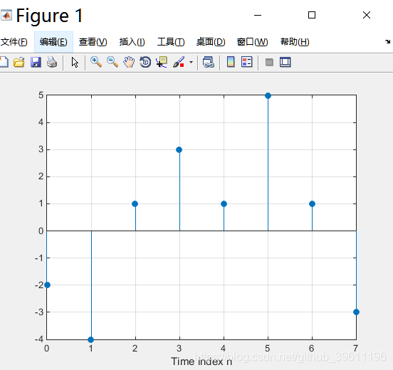The image size is (393, 370).
Task: Click the Hide Plot Tools icon
Action: pos(269,62)
